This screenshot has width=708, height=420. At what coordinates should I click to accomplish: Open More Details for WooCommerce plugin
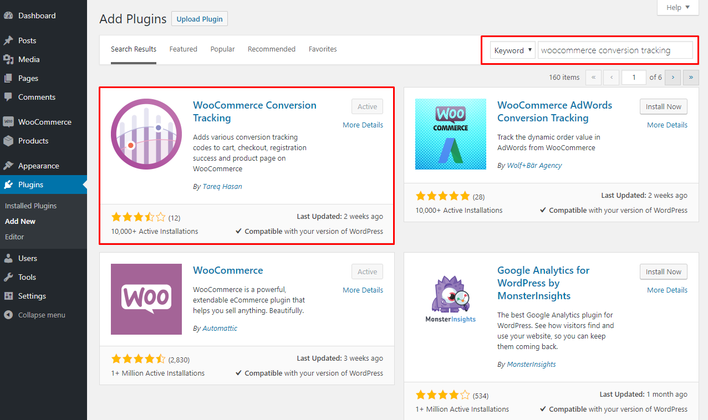pyautogui.click(x=363, y=290)
